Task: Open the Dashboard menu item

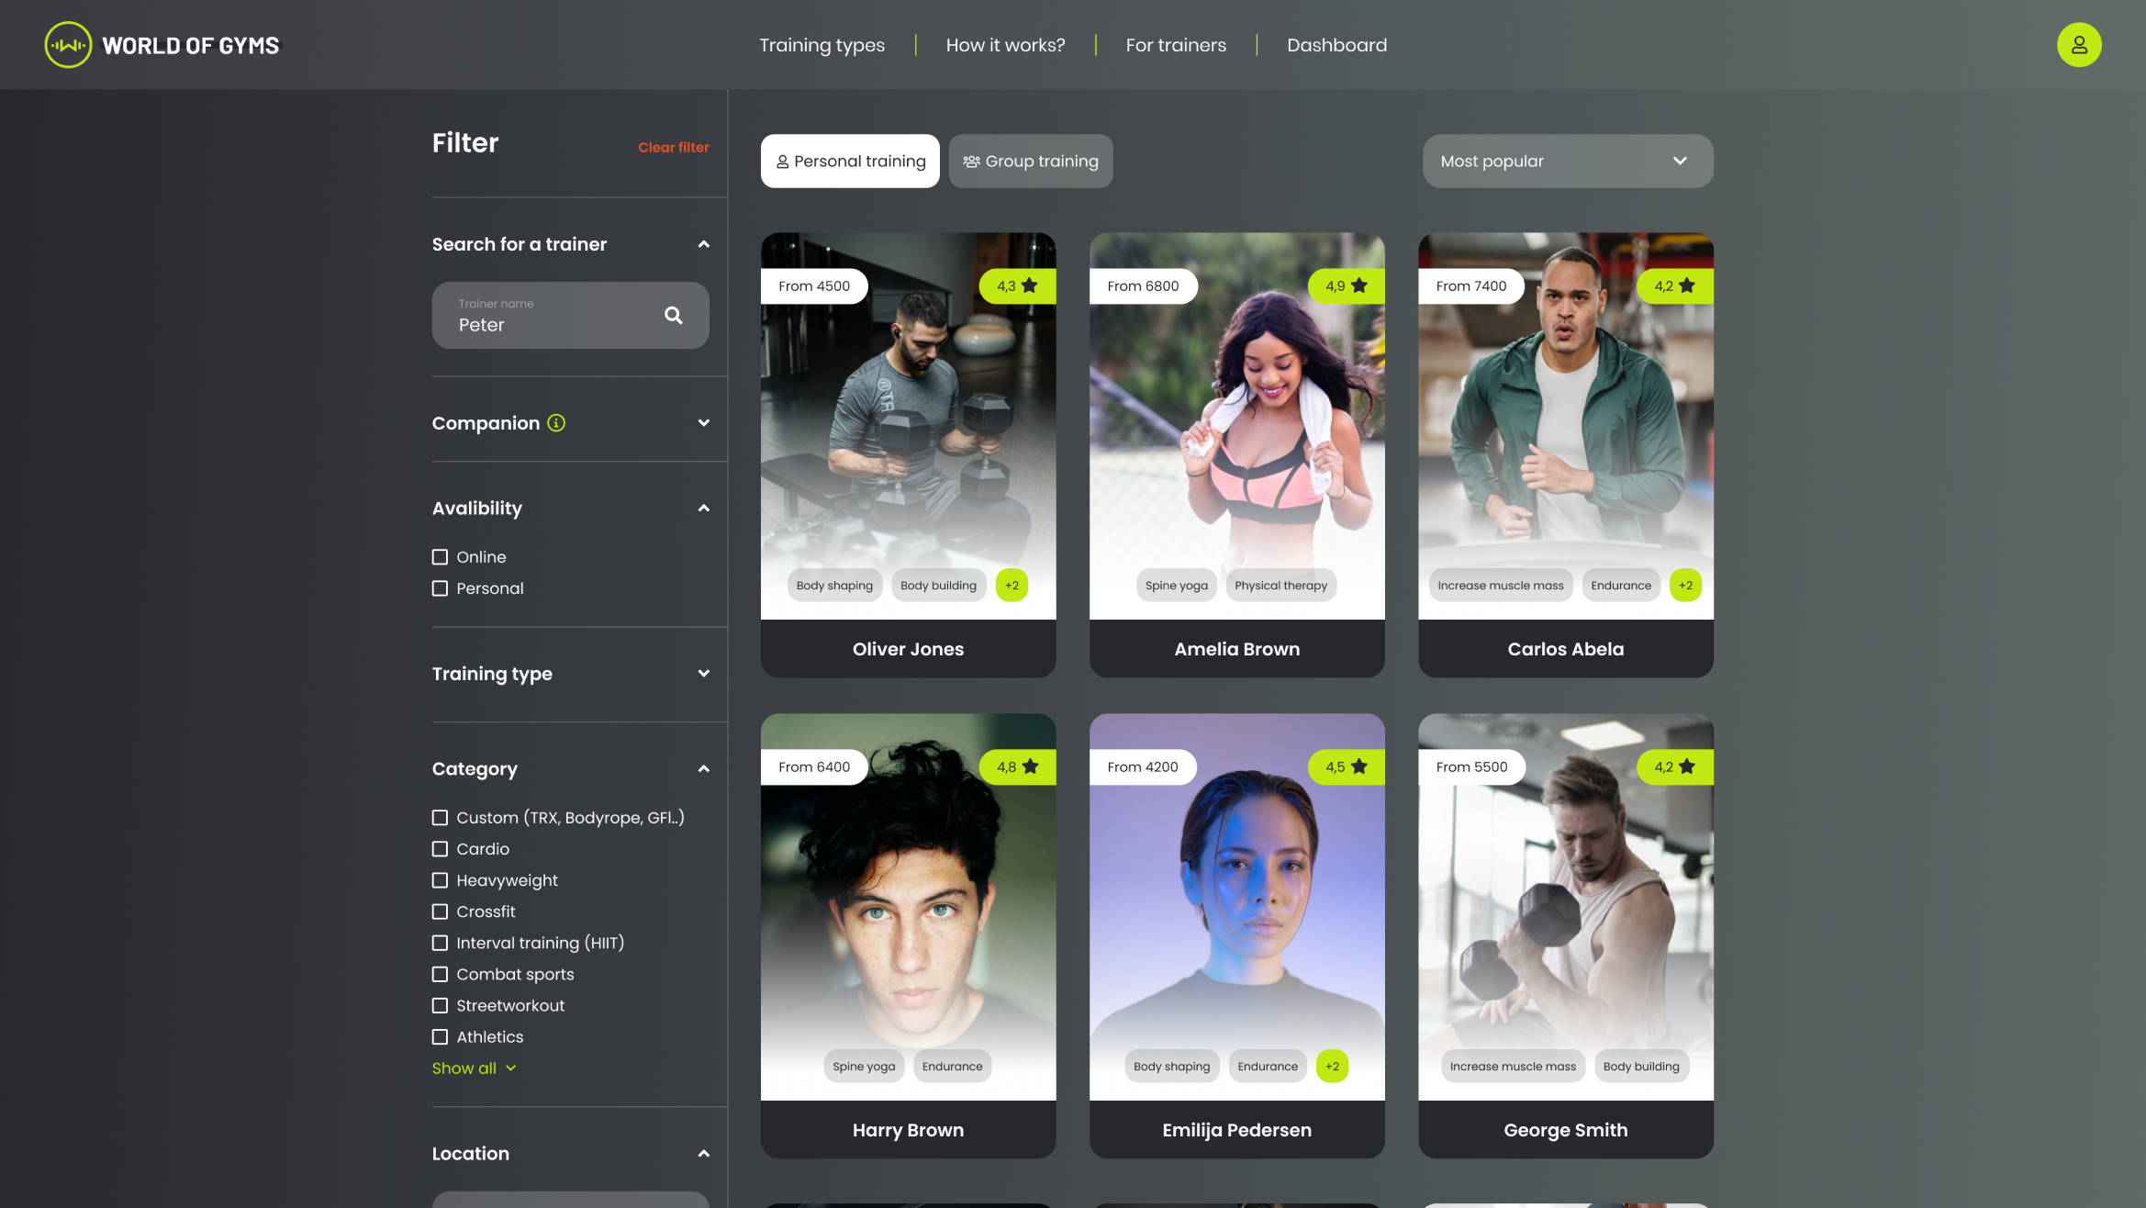Action: (x=1336, y=45)
